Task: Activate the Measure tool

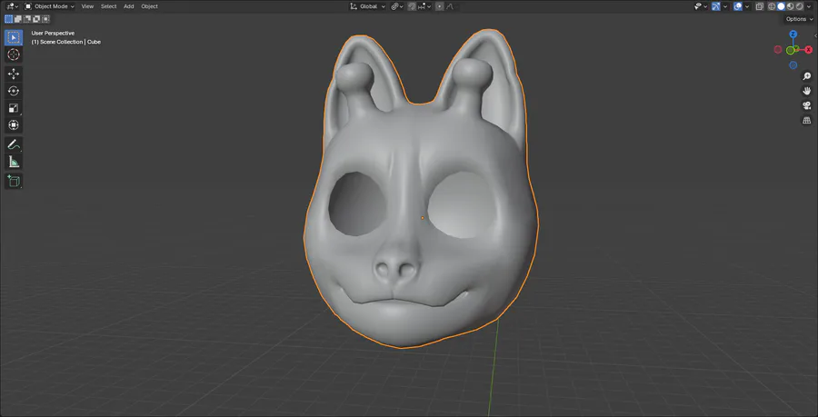Action: click(x=14, y=162)
